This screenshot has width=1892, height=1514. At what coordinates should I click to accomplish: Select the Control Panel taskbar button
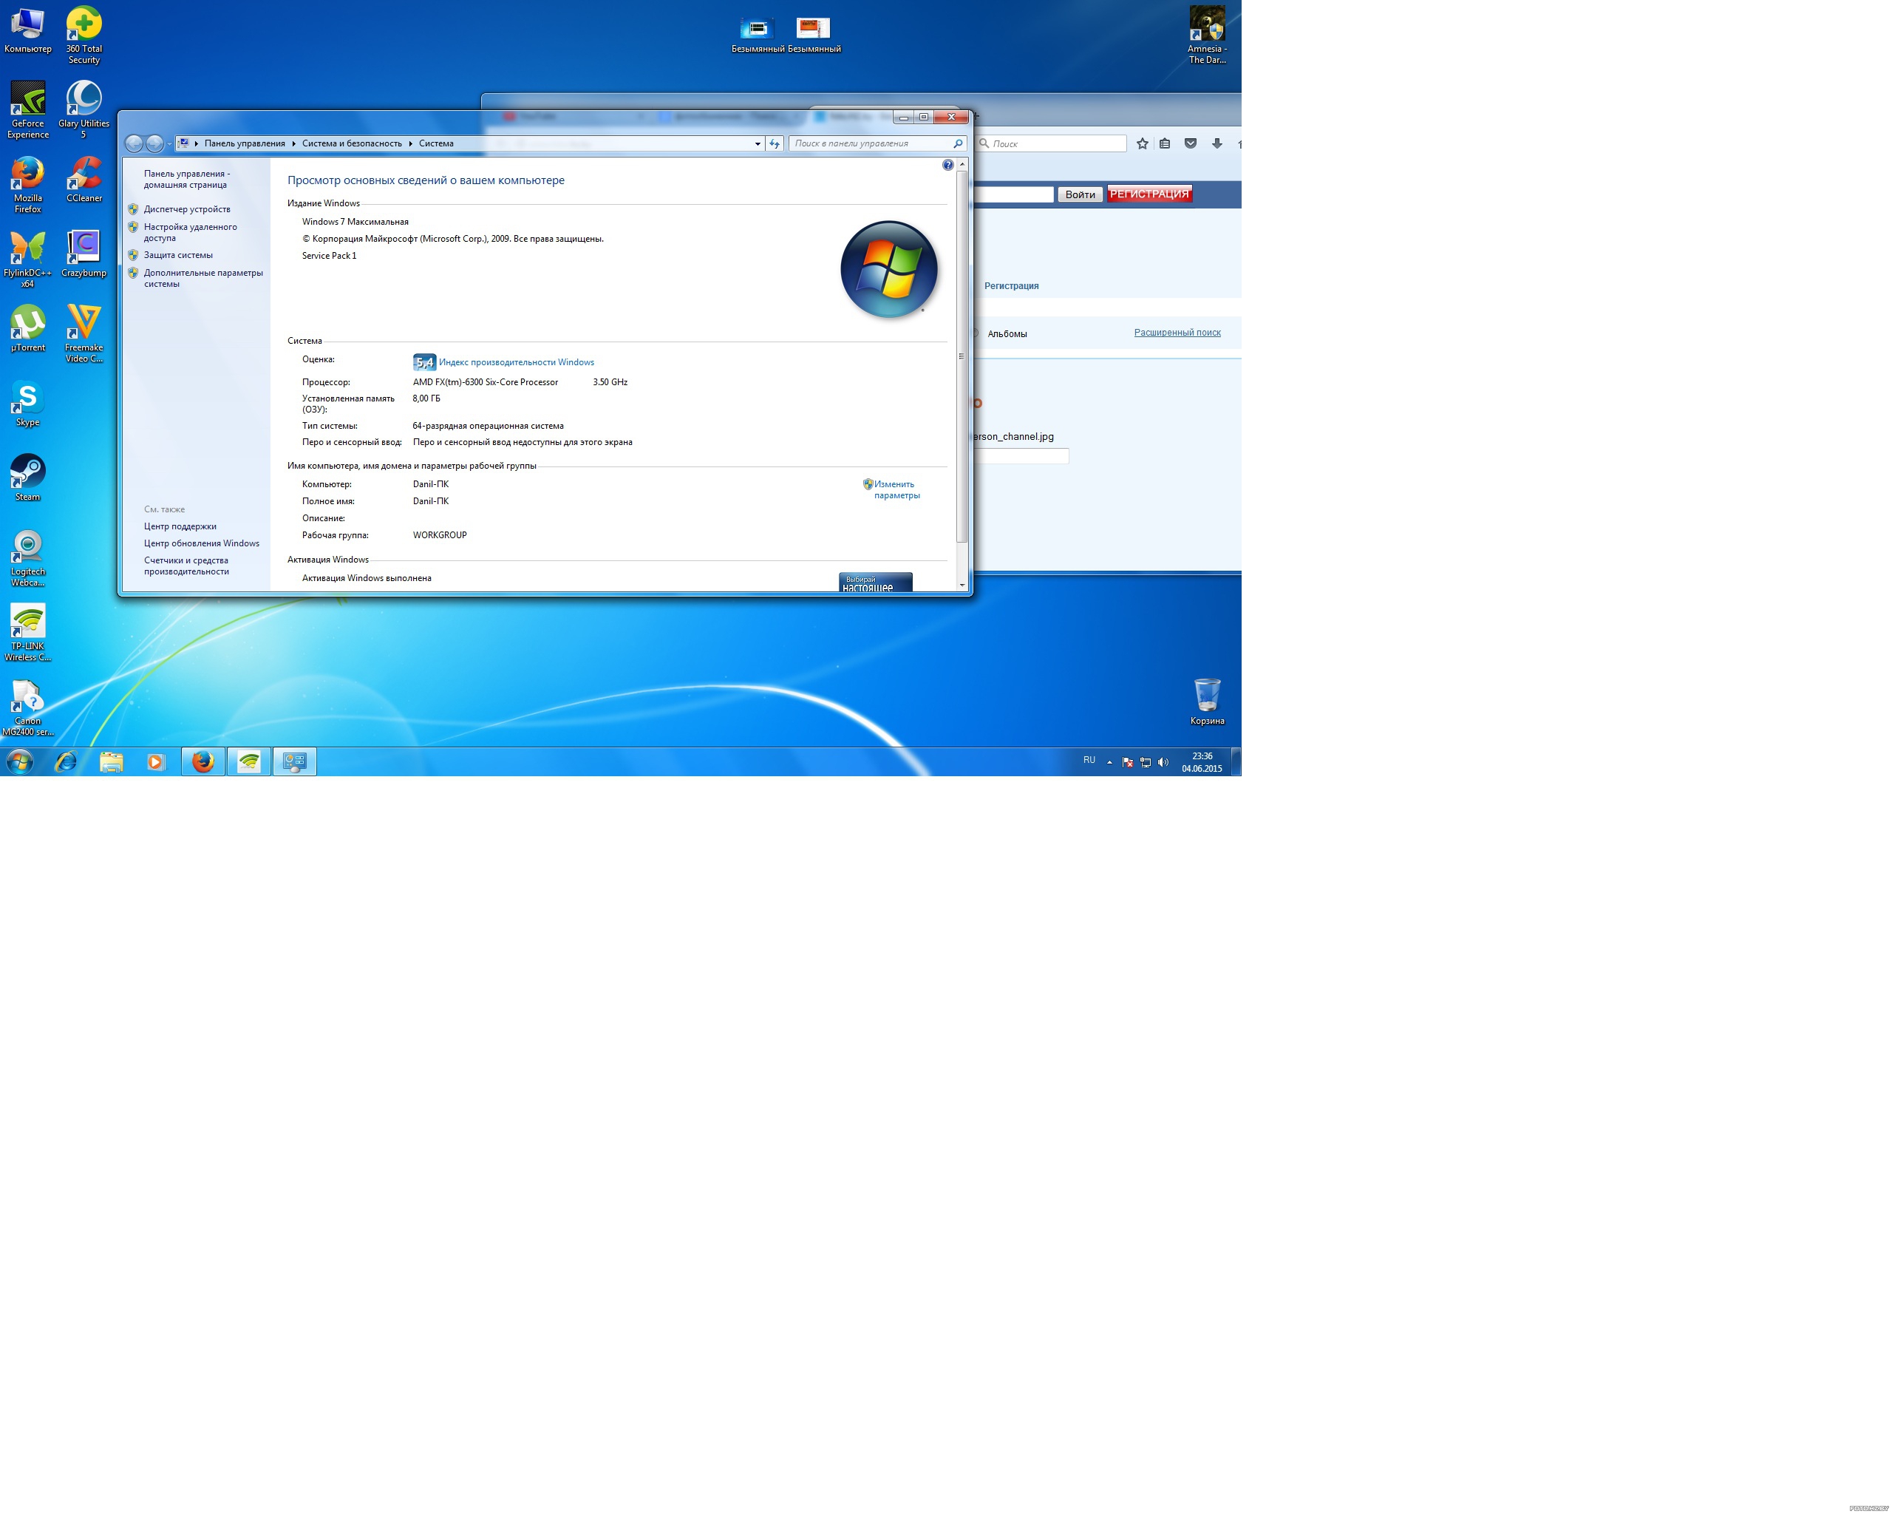(x=295, y=762)
